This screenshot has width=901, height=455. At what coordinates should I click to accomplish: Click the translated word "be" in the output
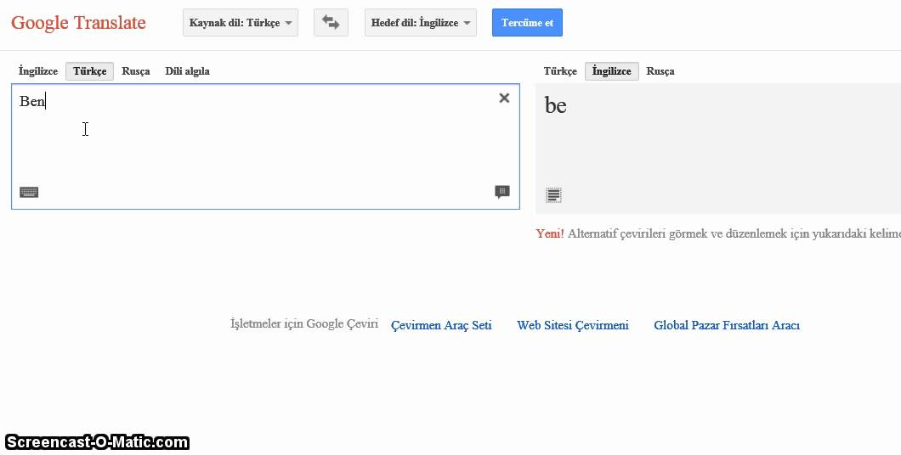(x=556, y=106)
